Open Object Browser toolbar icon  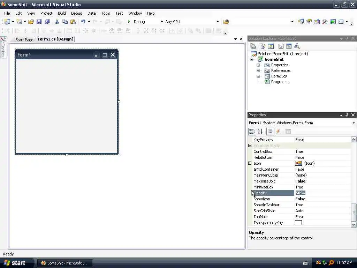coord(317,22)
